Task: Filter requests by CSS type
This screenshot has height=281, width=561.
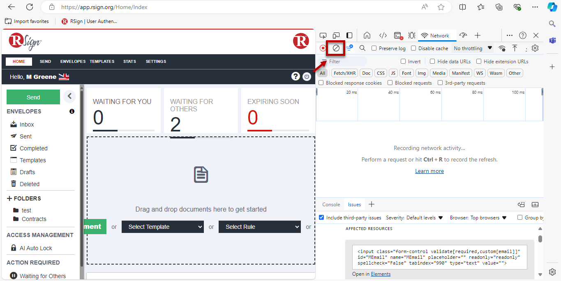Action: (x=381, y=73)
